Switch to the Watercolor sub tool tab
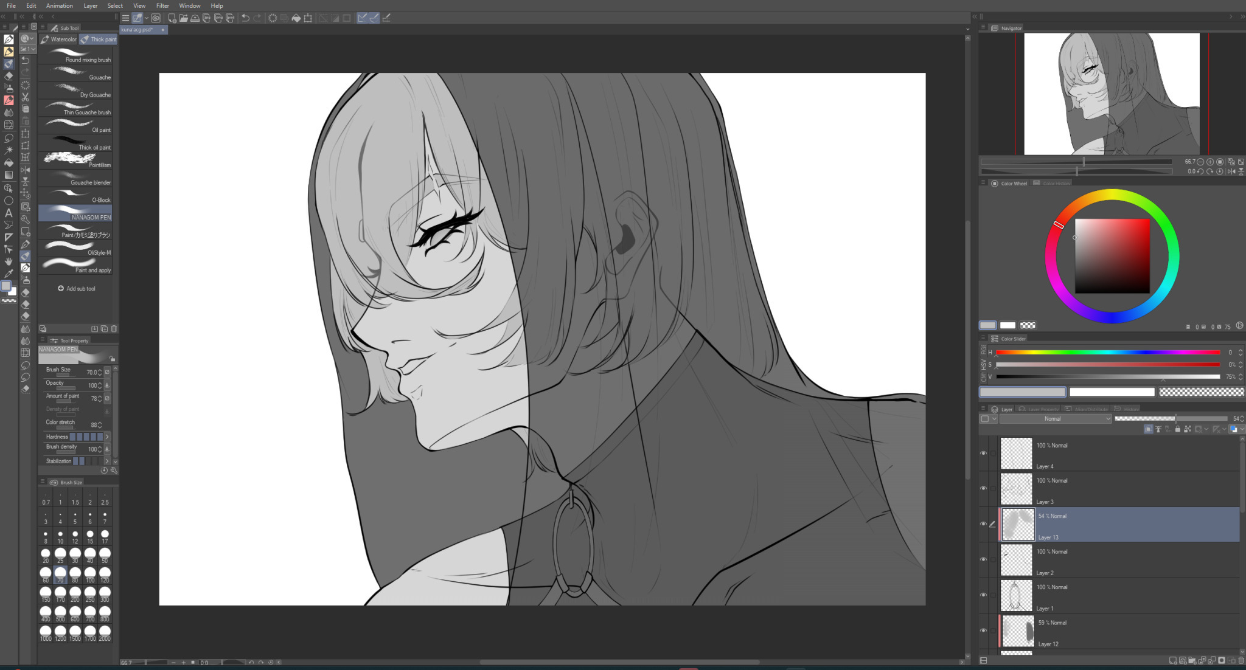1246x670 pixels. tap(59, 39)
